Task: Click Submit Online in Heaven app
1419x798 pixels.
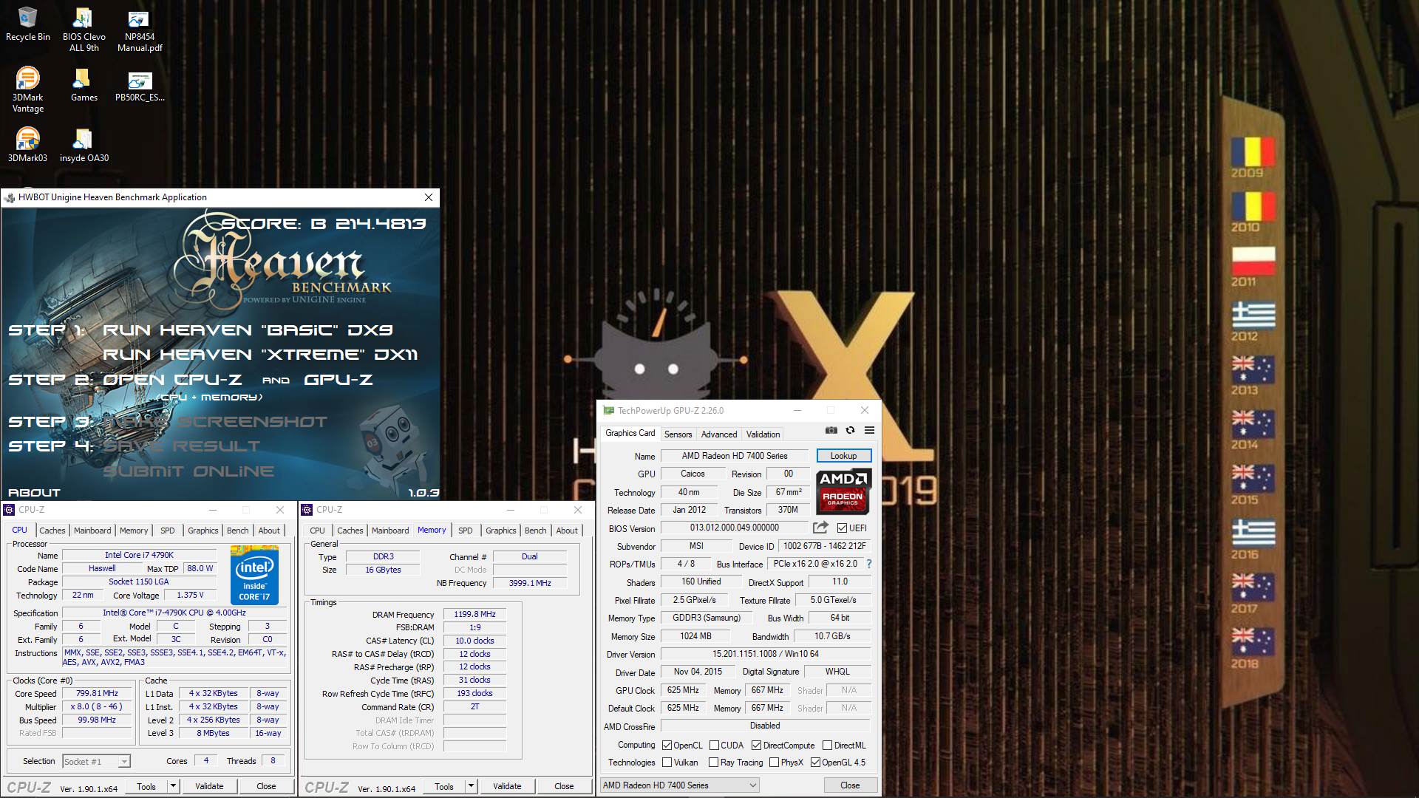Action: coord(188,471)
